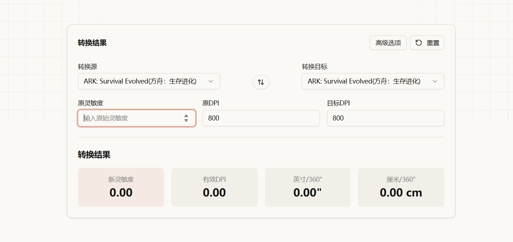Click the swap source and target icon
513x242 pixels.
tap(261, 82)
